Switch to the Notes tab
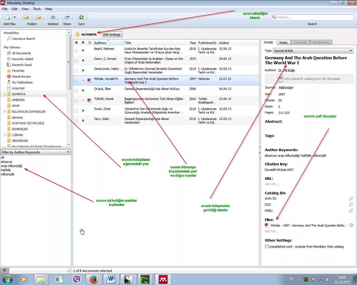This screenshot has height=285, width=357. (x=283, y=43)
